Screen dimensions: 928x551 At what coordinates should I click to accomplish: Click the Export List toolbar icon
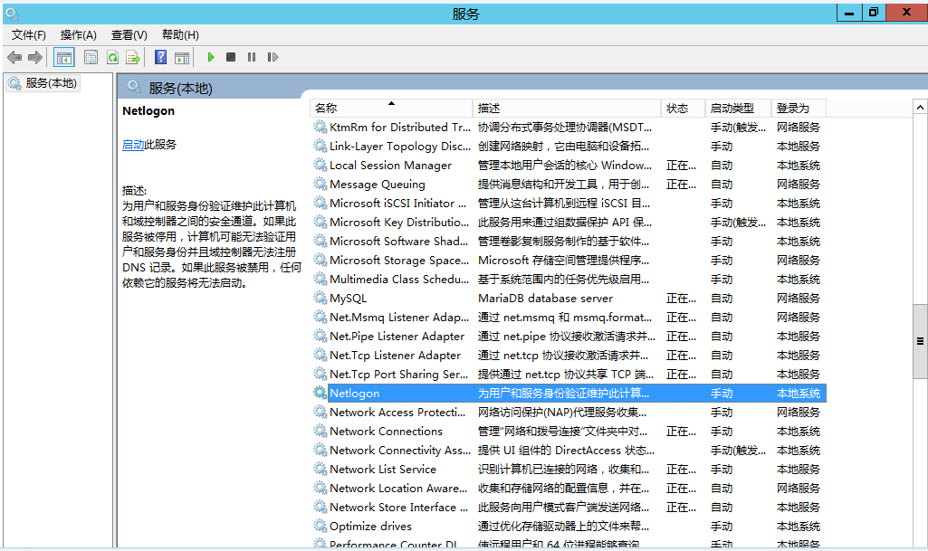133,57
